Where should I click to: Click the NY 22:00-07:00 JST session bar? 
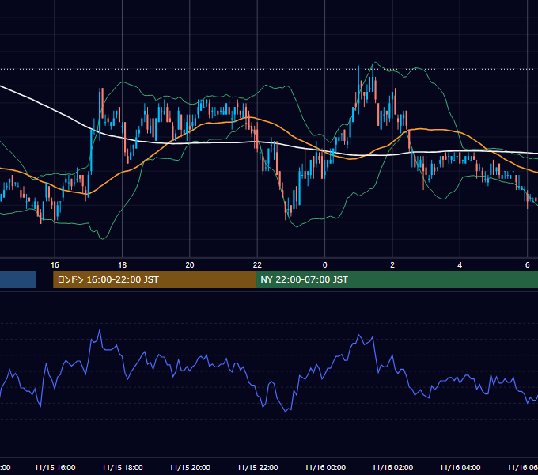[396, 279]
